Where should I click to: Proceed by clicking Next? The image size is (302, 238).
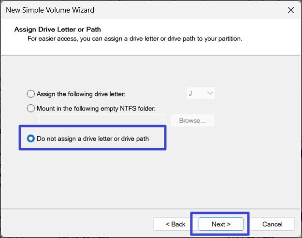coord(221,224)
